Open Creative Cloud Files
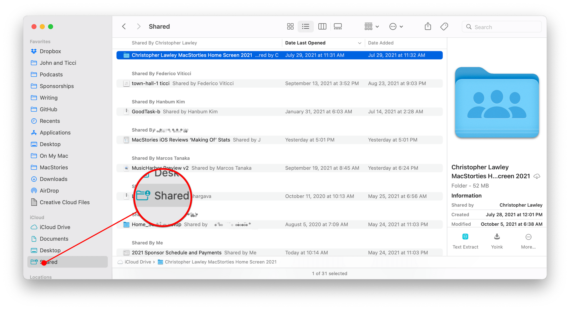 67,202
